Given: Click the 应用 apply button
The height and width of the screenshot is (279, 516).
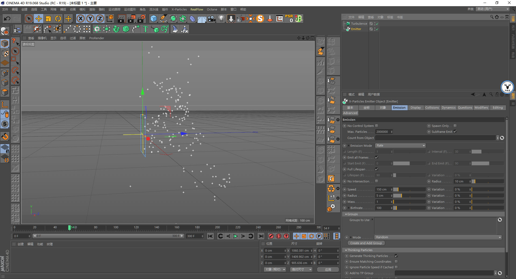Looking at the screenshot, I should coord(328,269).
